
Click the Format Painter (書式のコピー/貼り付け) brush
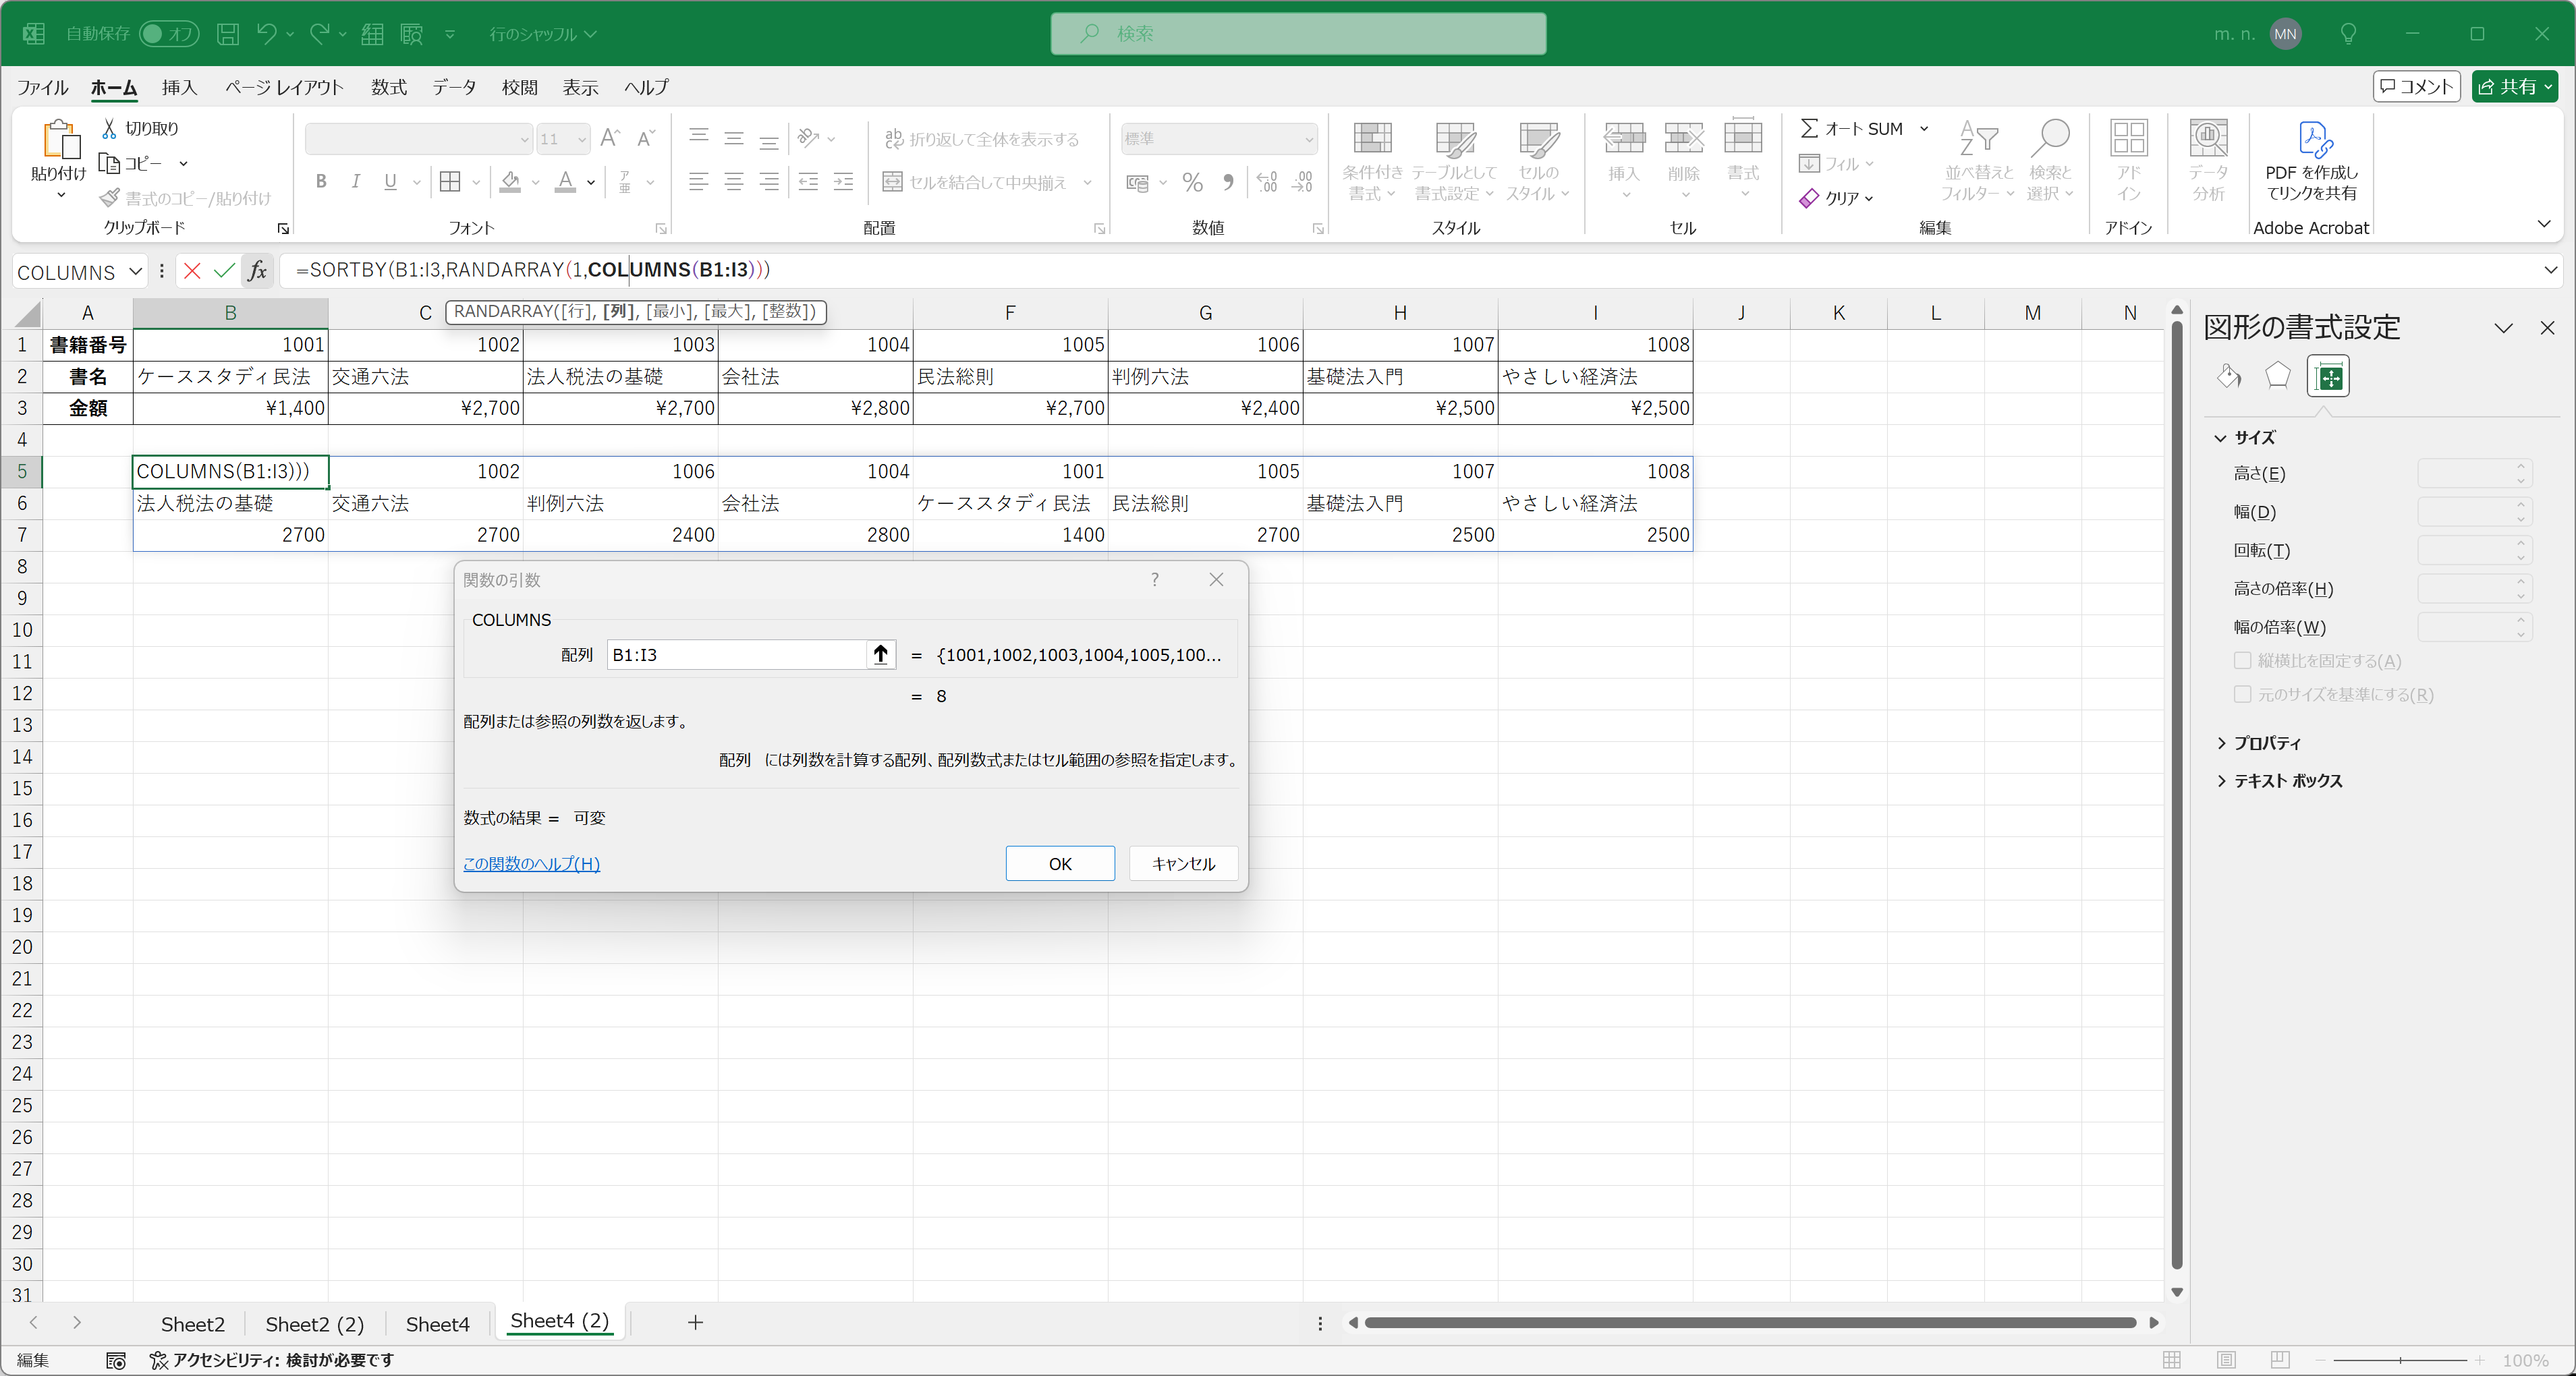pyautogui.click(x=109, y=198)
